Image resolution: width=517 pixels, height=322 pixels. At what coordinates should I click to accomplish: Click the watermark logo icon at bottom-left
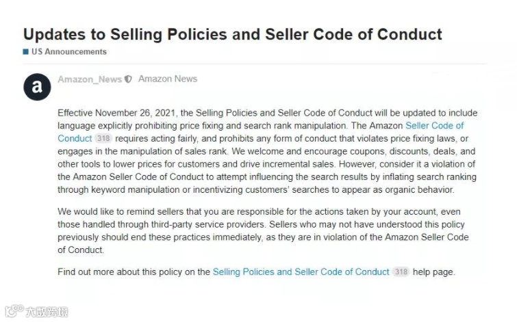coord(13,311)
